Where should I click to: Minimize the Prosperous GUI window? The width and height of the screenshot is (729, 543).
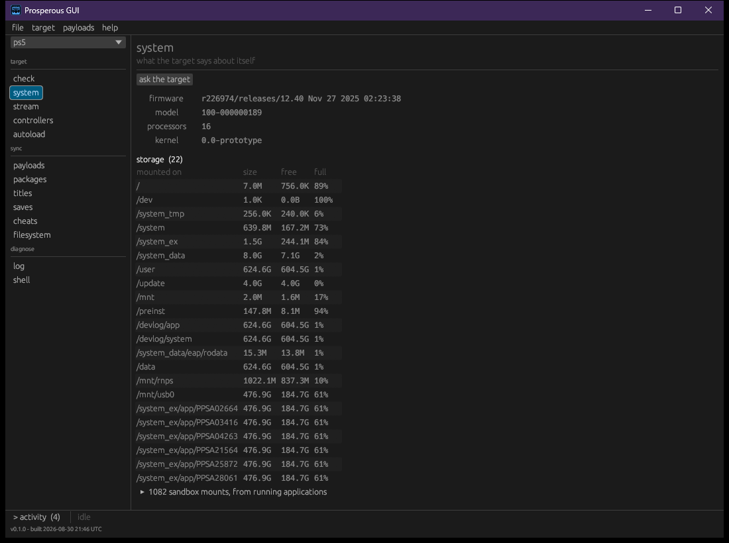coord(648,10)
